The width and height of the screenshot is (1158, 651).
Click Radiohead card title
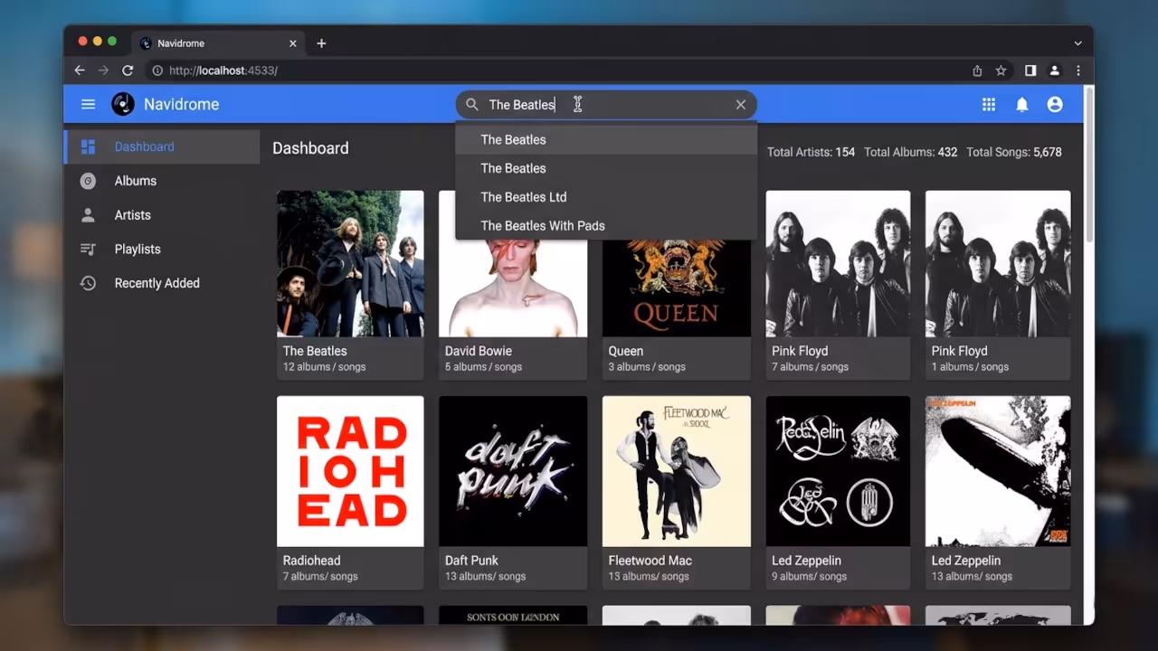pos(311,561)
